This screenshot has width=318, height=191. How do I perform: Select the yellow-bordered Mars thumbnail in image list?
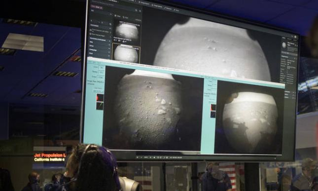point(126,54)
